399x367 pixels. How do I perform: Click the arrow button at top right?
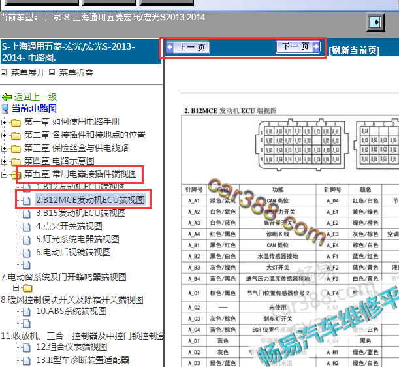(375, 22)
